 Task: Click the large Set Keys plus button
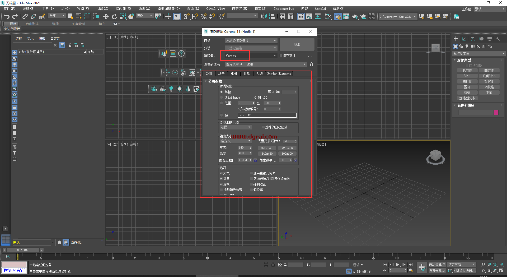(x=422, y=267)
